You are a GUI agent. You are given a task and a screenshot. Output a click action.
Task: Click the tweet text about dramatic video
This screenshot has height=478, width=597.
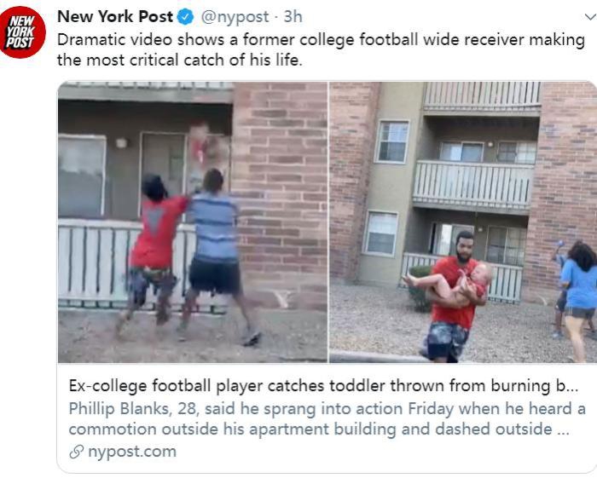pos(321,49)
